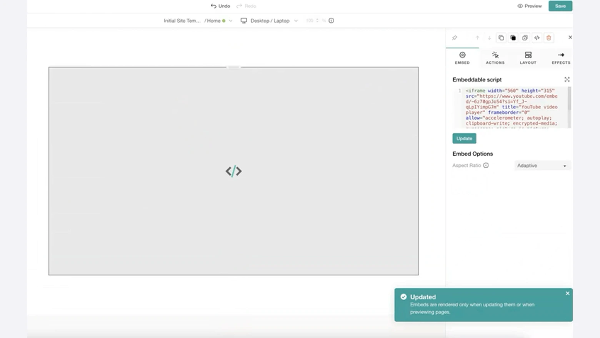Open the code view icon in panel toolbar
Image resolution: width=600 pixels, height=338 pixels.
[x=537, y=38]
